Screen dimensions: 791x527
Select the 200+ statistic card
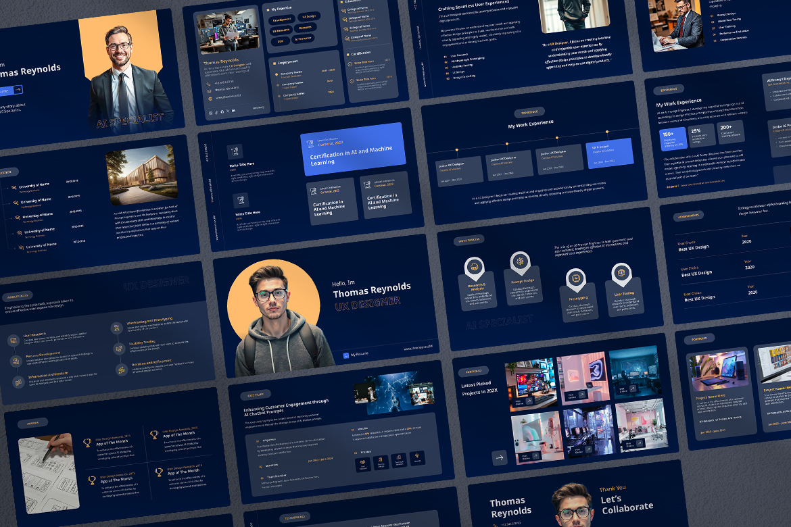point(731,132)
